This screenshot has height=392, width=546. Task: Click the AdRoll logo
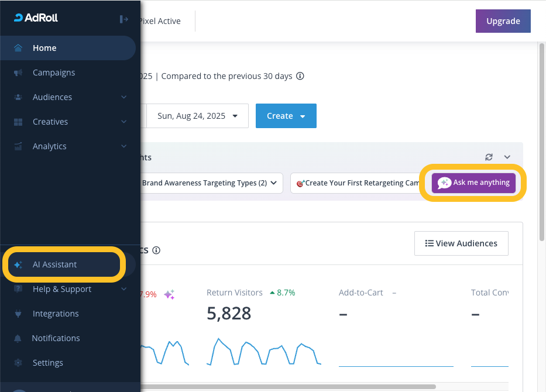point(36,18)
